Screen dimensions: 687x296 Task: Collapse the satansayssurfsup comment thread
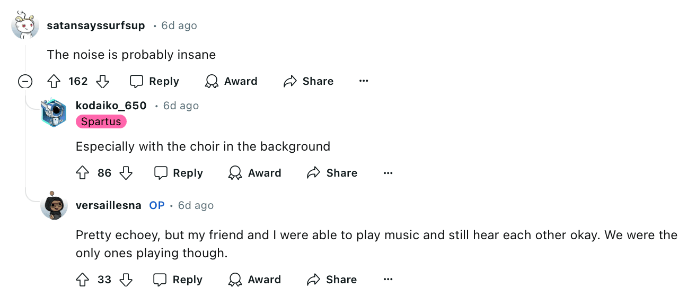[x=25, y=81]
